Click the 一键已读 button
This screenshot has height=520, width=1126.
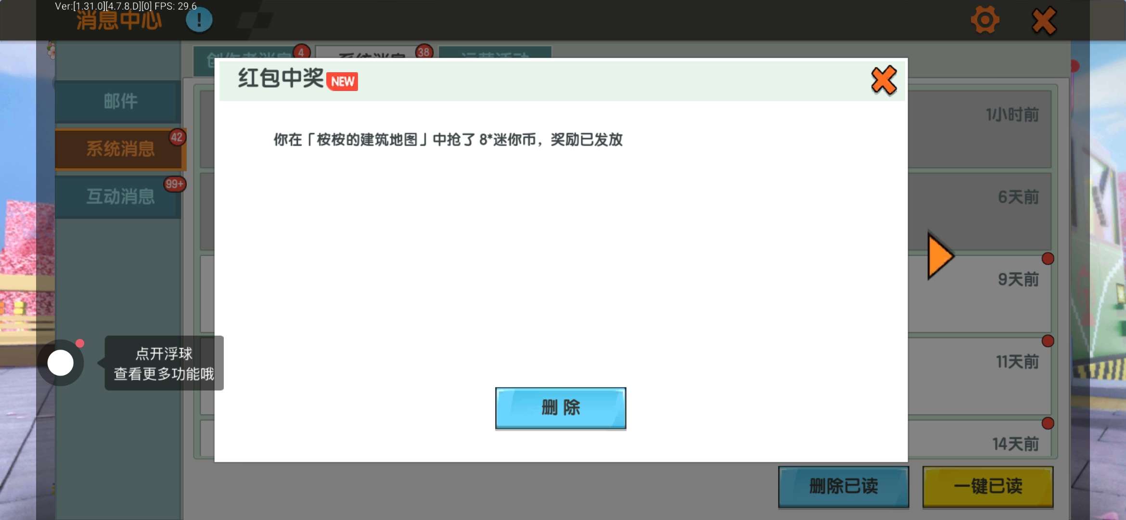point(987,486)
